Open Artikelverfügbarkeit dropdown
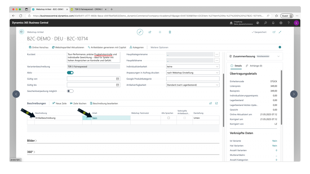This screenshot has width=310, height=174. coord(193,85)
